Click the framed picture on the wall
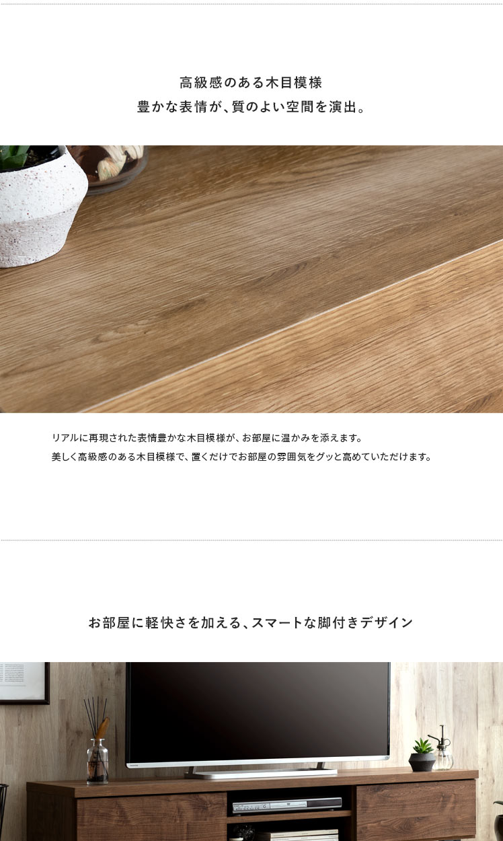Screen dimensions: 503x841 pyautogui.click(x=24, y=683)
